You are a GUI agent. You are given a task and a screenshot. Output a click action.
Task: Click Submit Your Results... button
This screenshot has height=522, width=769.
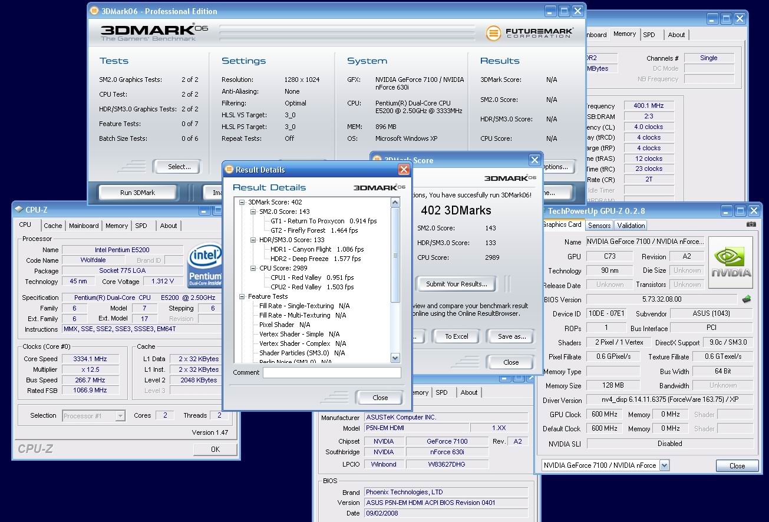tap(457, 284)
